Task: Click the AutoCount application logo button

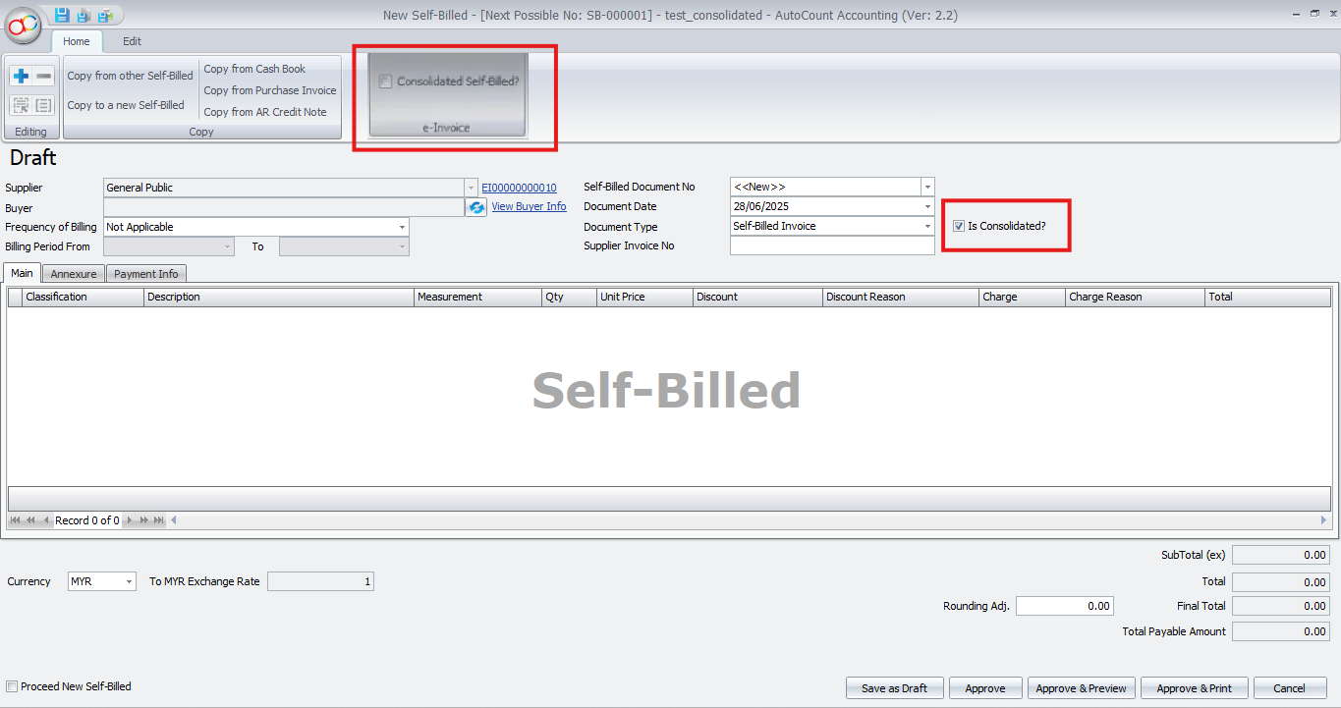Action: point(24,24)
